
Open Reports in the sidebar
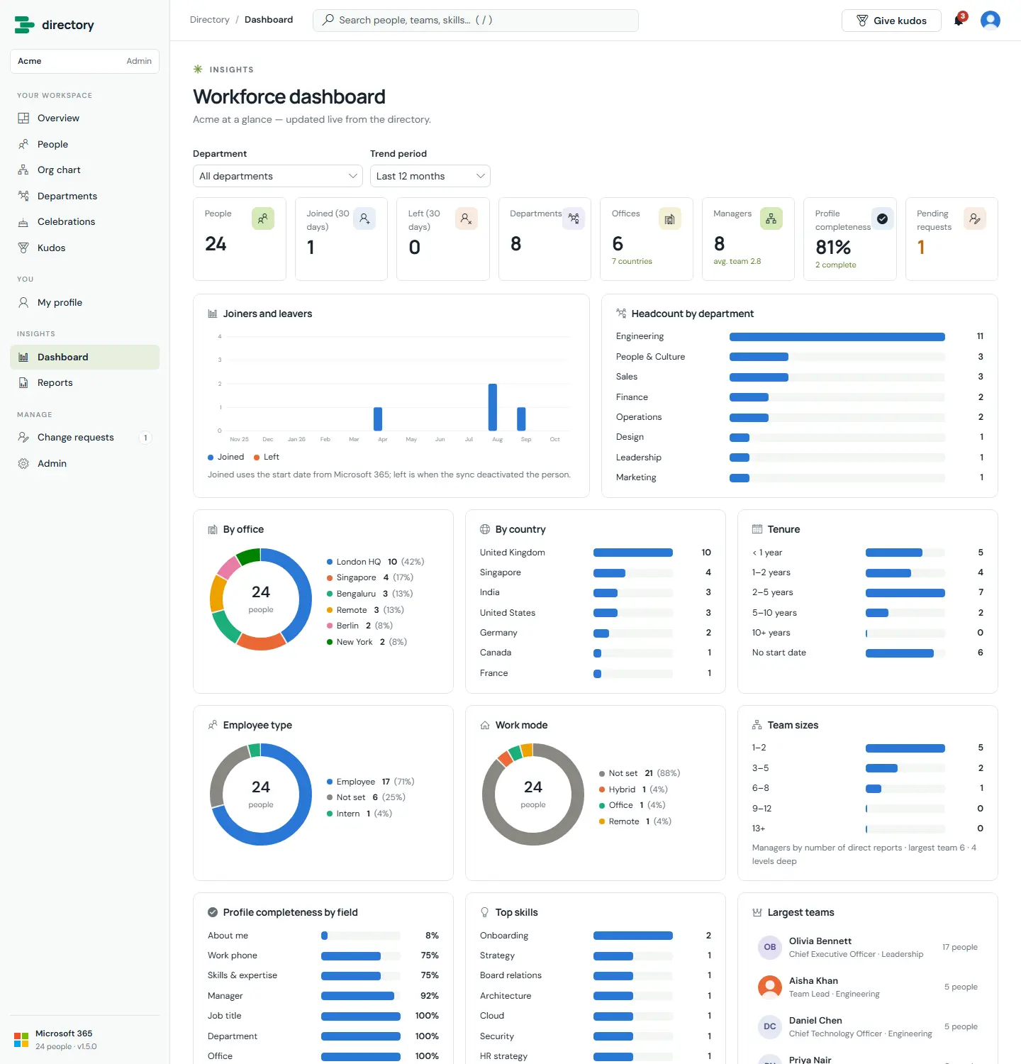point(84,383)
